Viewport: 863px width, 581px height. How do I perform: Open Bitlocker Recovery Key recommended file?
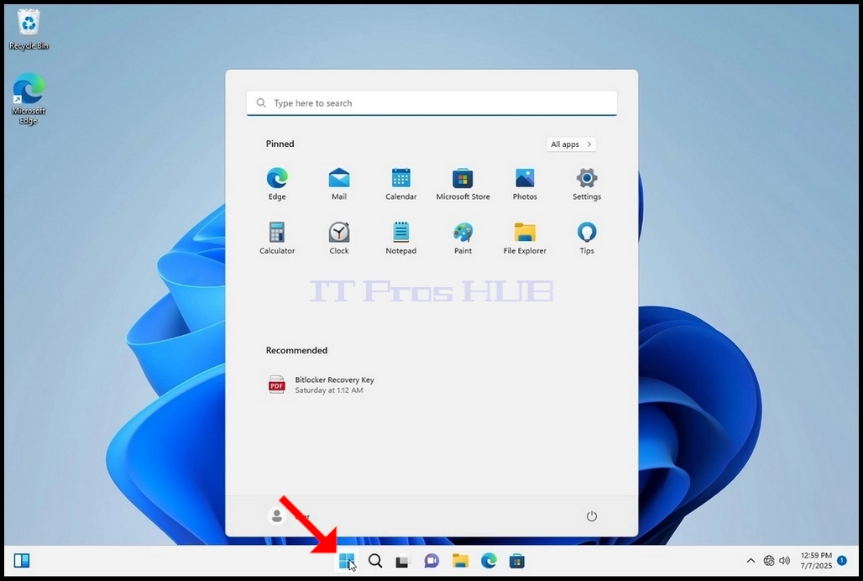(322, 385)
